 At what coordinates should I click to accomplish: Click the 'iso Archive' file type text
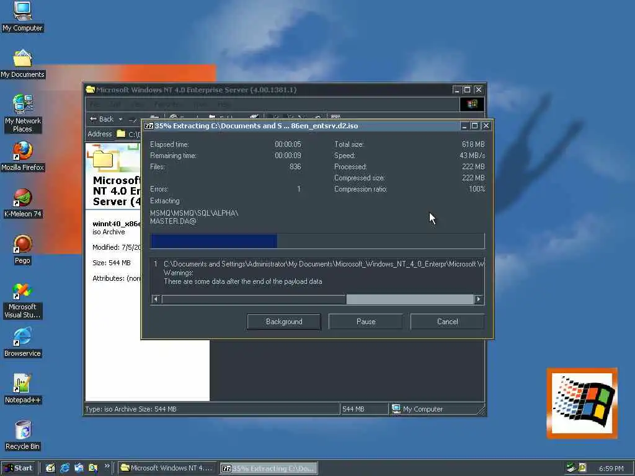point(109,232)
